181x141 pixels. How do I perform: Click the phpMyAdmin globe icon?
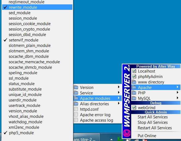(134, 76)
